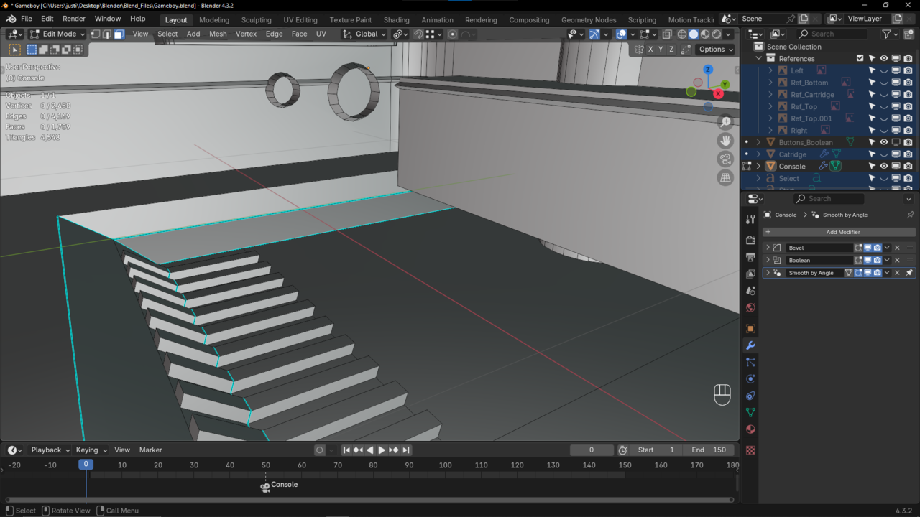This screenshot has height=517, width=920.
Task: Toggle auto keying record button
Action: click(320, 450)
